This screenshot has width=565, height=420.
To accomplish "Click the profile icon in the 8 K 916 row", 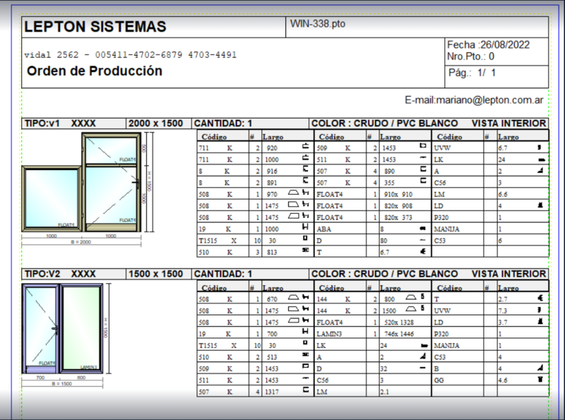I will pyautogui.click(x=306, y=169).
